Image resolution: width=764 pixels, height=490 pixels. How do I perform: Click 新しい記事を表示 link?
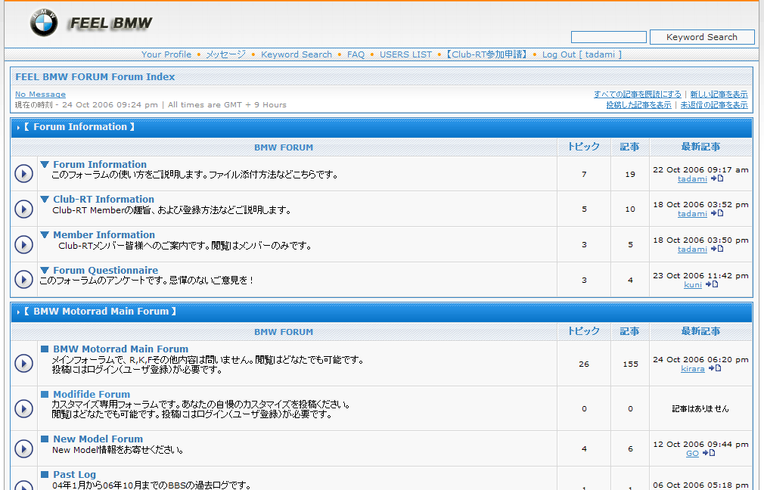click(x=719, y=94)
